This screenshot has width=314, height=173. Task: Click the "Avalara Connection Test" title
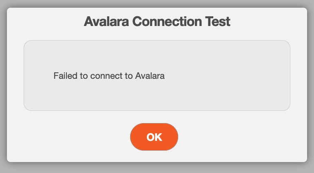coord(157,22)
